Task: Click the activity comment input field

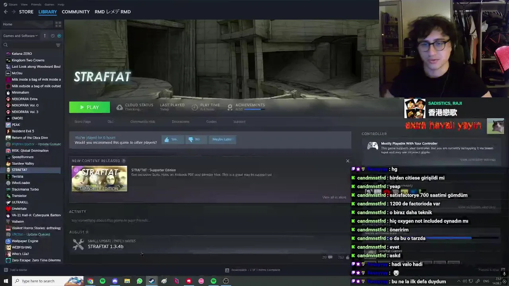Action: tap(209, 220)
